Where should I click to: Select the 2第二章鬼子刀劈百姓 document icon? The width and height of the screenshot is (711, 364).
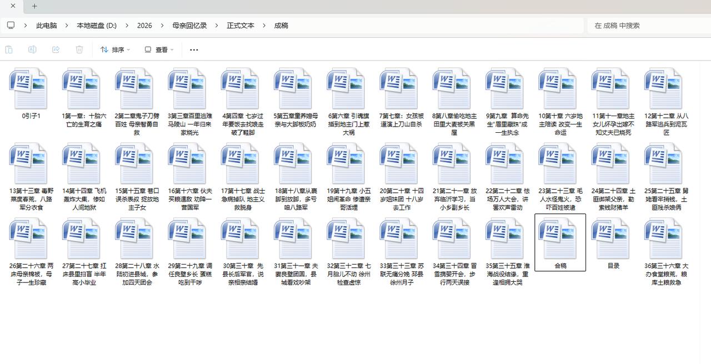[x=134, y=88]
